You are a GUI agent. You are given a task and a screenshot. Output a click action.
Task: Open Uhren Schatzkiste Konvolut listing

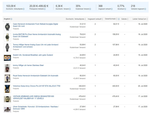pos(36,108)
